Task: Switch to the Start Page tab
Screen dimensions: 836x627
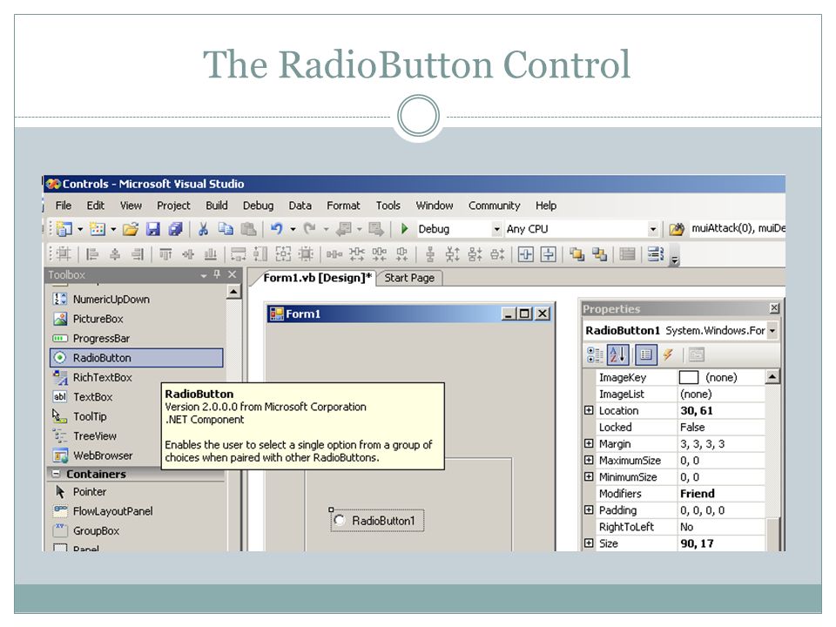Action: tap(409, 278)
